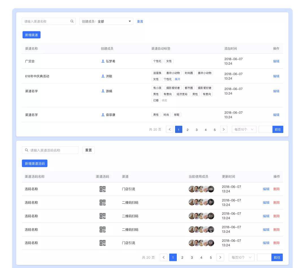
Task: Edit the channel code row with count 84
Action: (266, 230)
